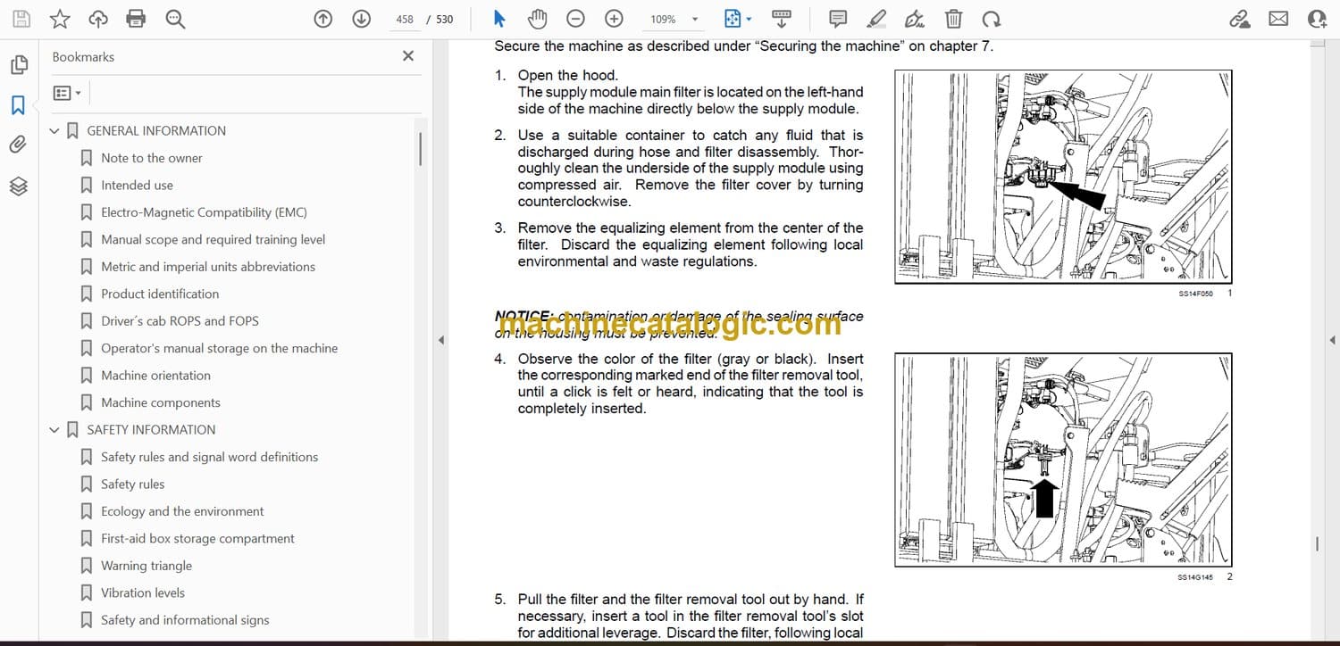Delete using the trash icon

click(953, 19)
